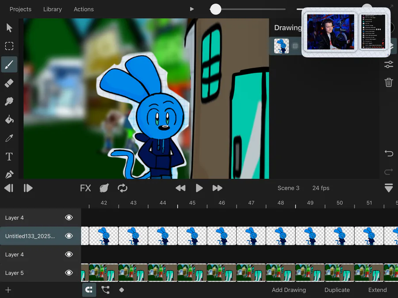Select Layer 5 row
The width and height of the screenshot is (398, 298).
click(x=41, y=273)
